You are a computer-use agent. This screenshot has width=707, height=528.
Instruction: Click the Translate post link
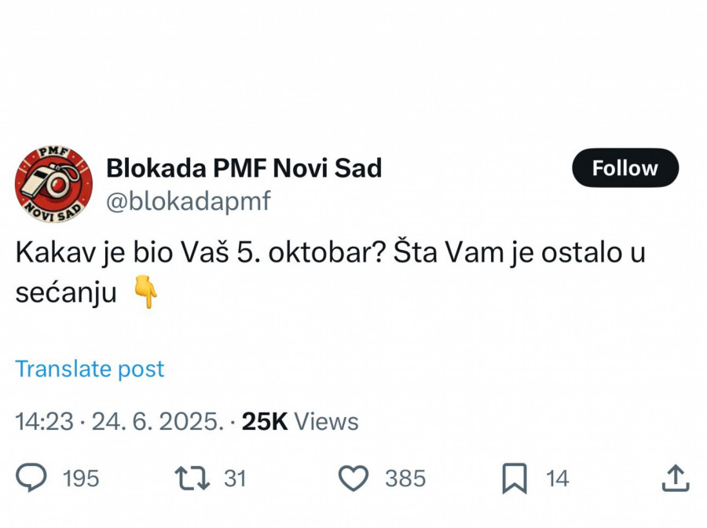pyautogui.click(x=90, y=368)
